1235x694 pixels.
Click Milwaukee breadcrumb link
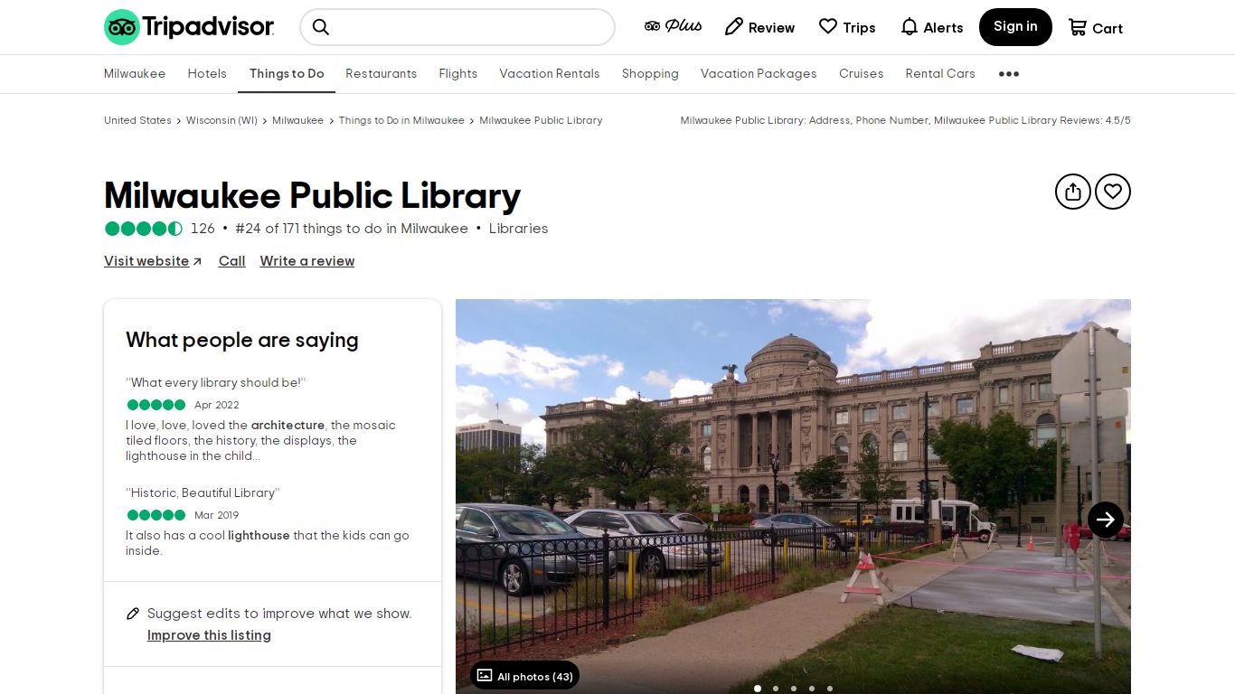[297, 120]
